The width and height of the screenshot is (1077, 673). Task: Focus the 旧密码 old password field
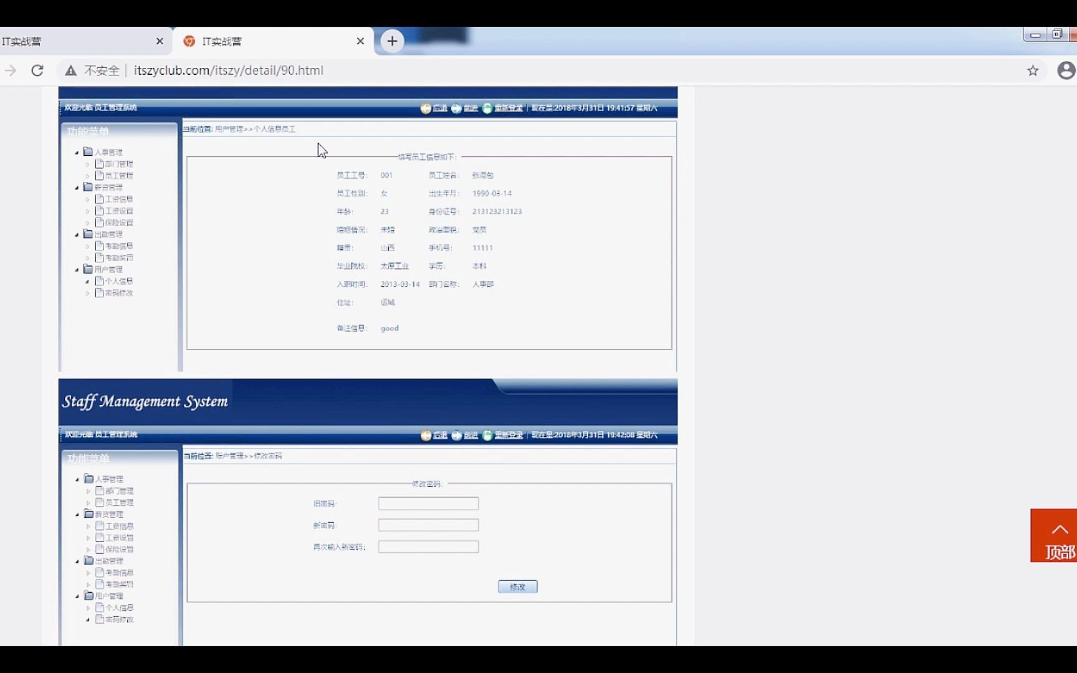(x=428, y=504)
